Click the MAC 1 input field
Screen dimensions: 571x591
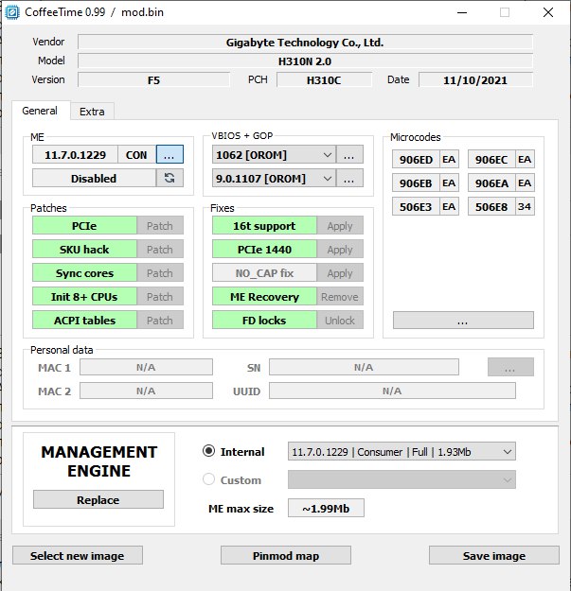146,367
